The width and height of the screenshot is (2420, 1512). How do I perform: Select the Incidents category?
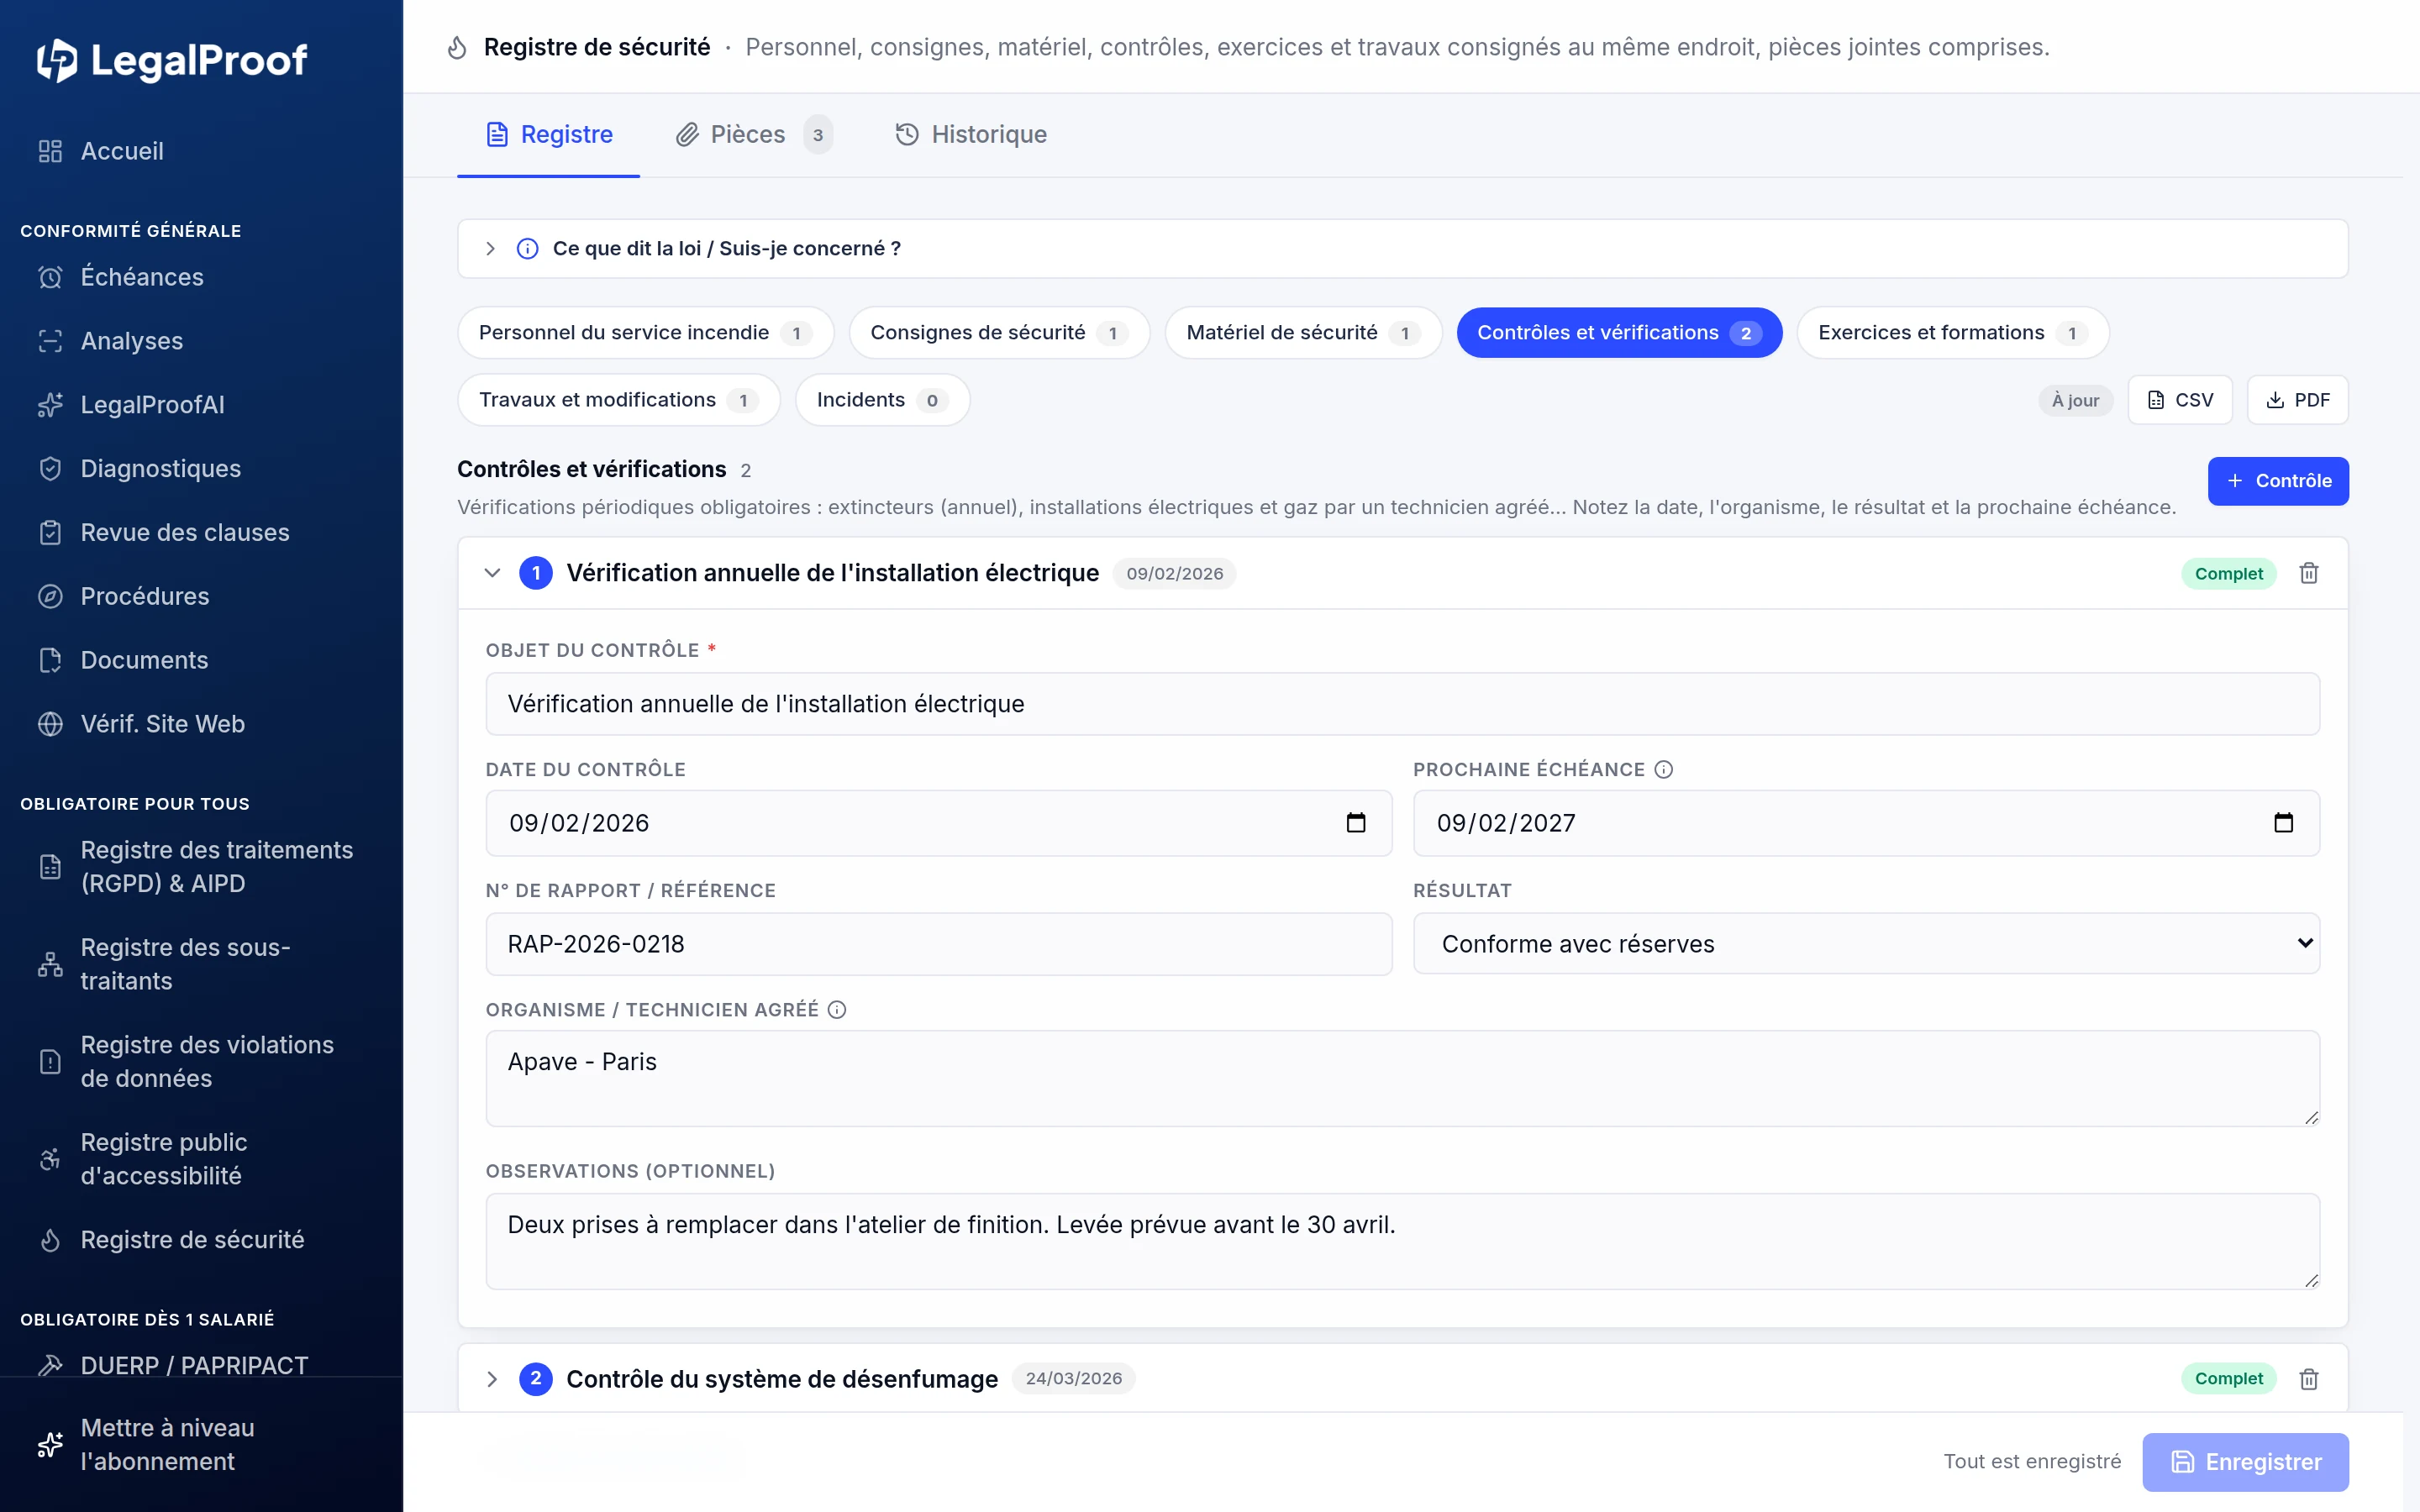point(882,400)
